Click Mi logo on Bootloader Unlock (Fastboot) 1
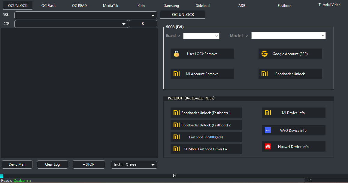348x183 pixels. 177,113
